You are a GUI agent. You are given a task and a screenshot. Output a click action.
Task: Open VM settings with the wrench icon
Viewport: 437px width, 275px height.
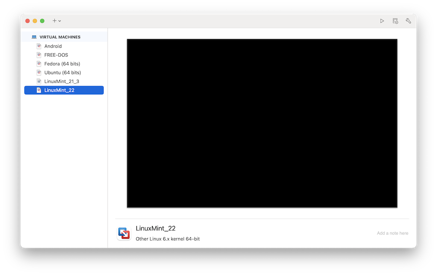click(x=408, y=21)
